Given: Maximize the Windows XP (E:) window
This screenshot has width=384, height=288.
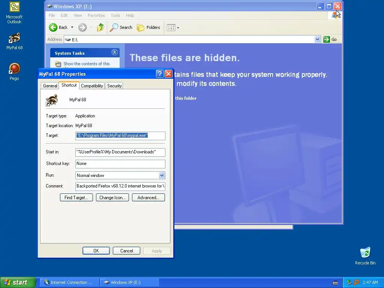Looking at the screenshot, I should [x=329, y=6].
